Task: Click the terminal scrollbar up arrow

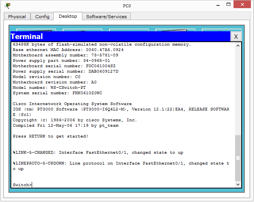Action: coord(238,46)
